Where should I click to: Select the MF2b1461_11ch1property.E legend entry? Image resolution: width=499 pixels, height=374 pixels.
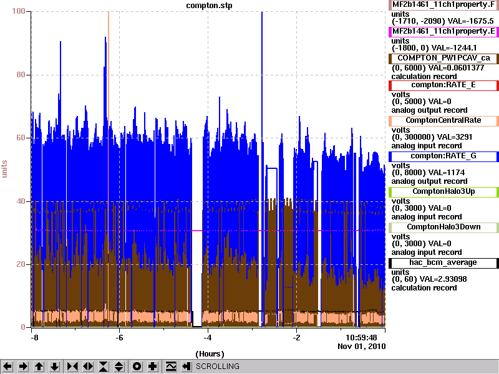[x=443, y=32]
